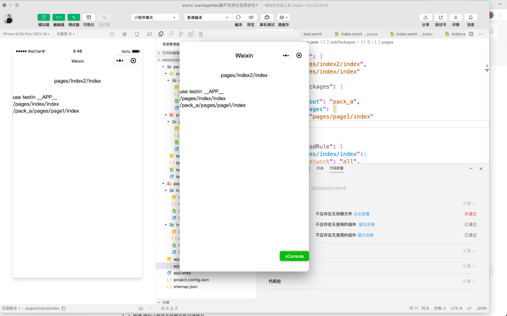Open the 消息 notification bell icon
Image resolution: width=507 pixels, height=316 pixels.
tap(471, 17)
